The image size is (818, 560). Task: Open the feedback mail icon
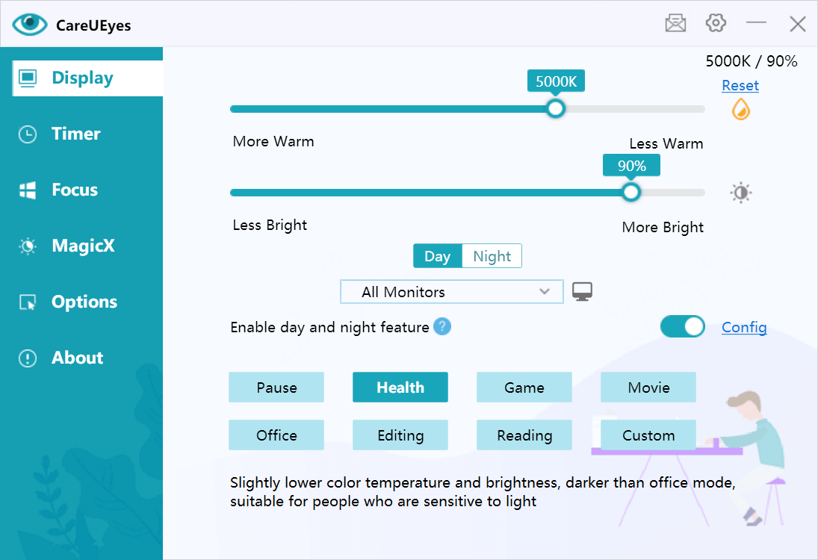point(675,23)
